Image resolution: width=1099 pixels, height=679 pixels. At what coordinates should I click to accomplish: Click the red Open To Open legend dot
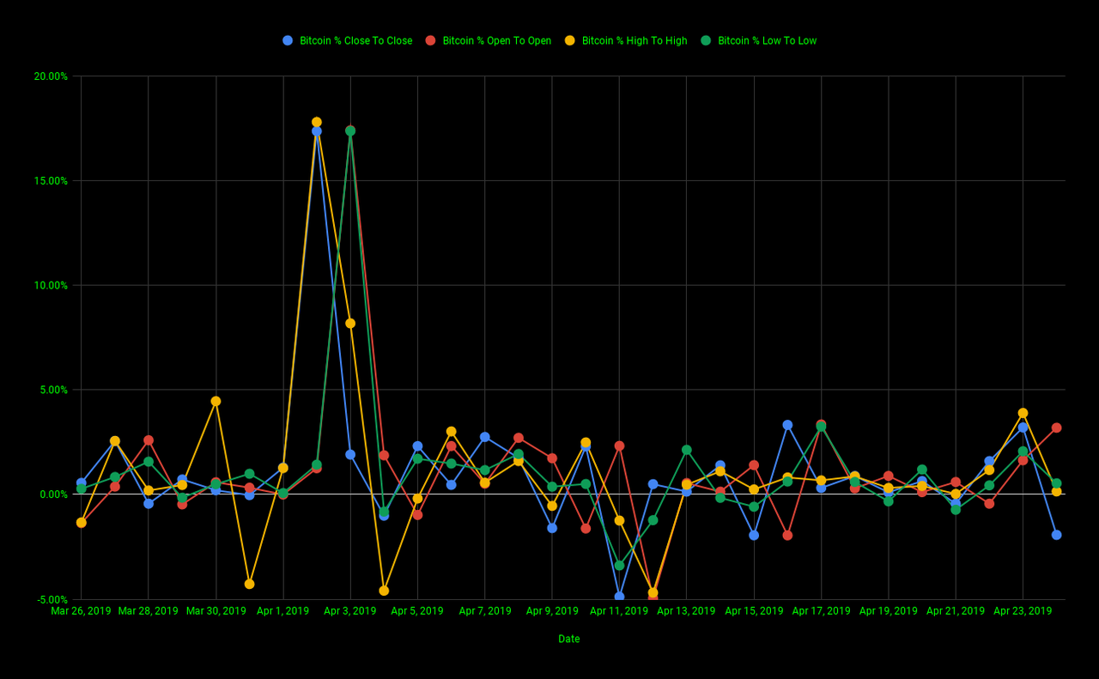tap(431, 40)
